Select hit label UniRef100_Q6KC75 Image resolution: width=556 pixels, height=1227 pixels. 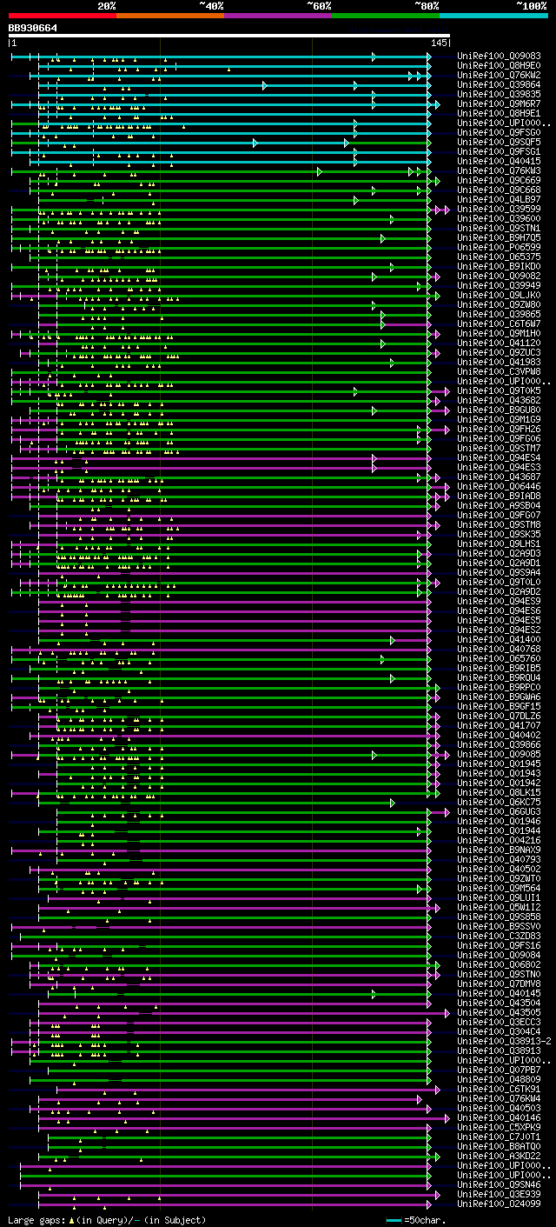(499, 802)
